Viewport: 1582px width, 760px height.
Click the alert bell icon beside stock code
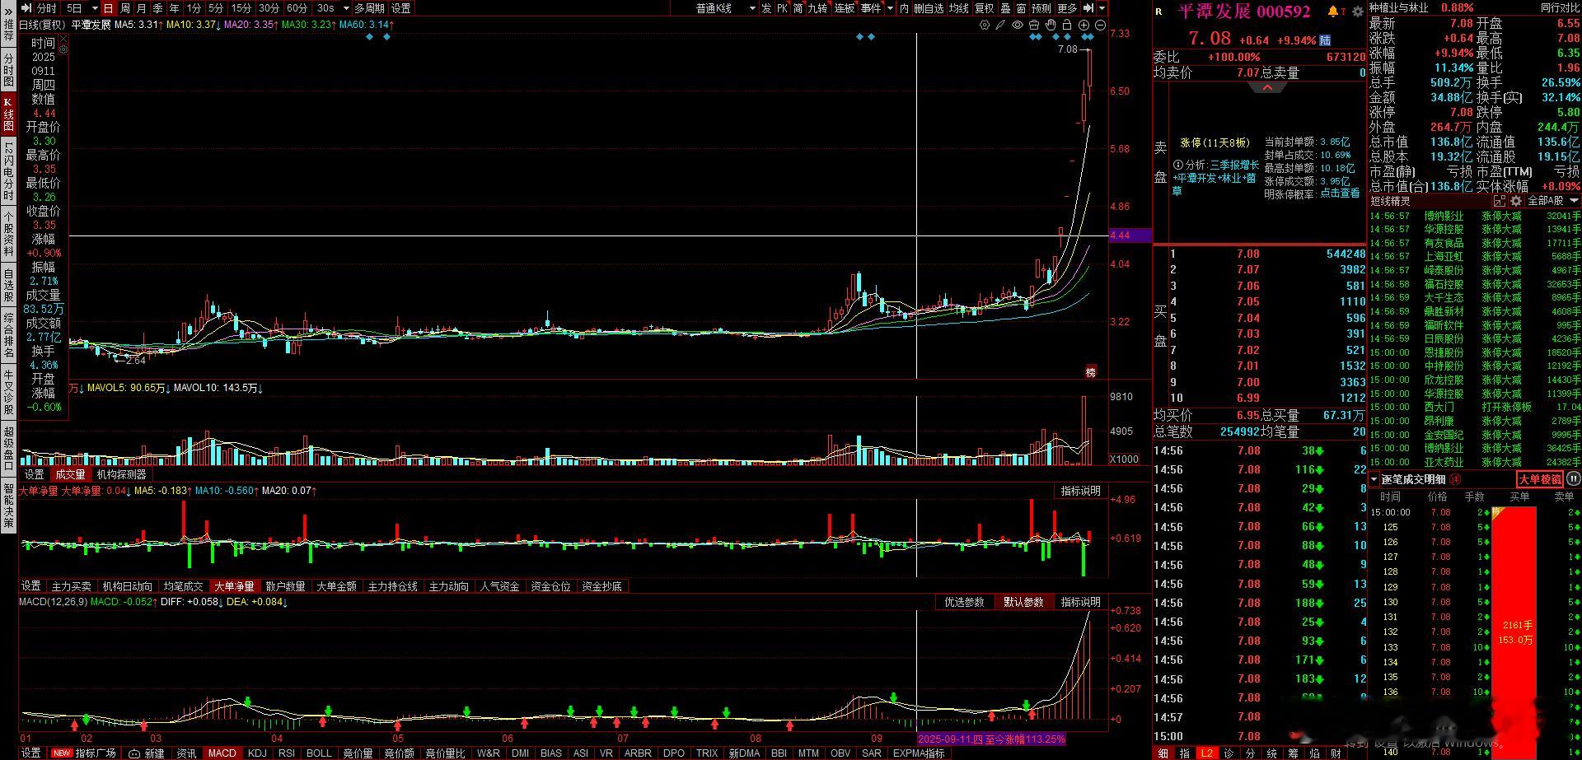click(1333, 11)
